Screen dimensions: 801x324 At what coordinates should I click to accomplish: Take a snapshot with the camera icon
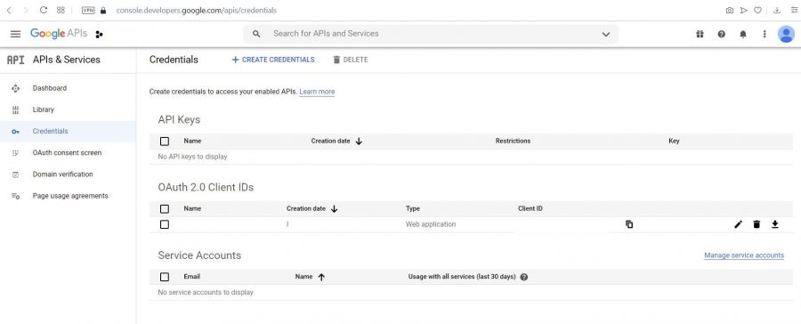click(730, 10)
